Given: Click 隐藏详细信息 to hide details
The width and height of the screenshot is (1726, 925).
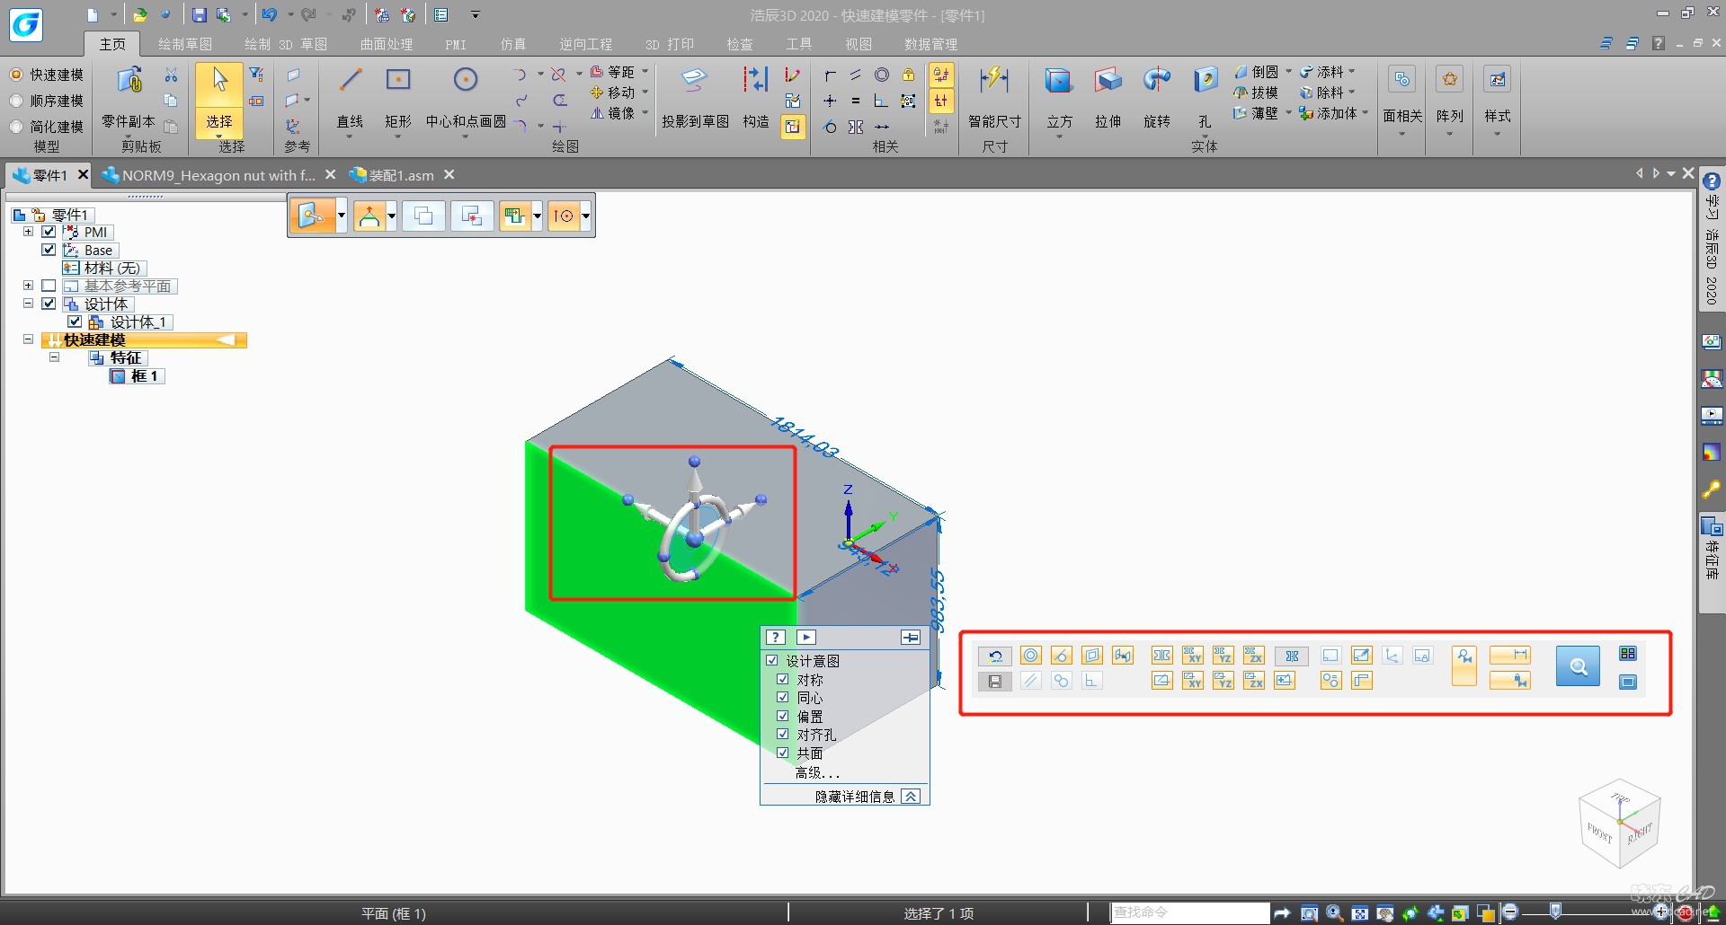Looking at the screenshot, I should [x=855, y=797].
